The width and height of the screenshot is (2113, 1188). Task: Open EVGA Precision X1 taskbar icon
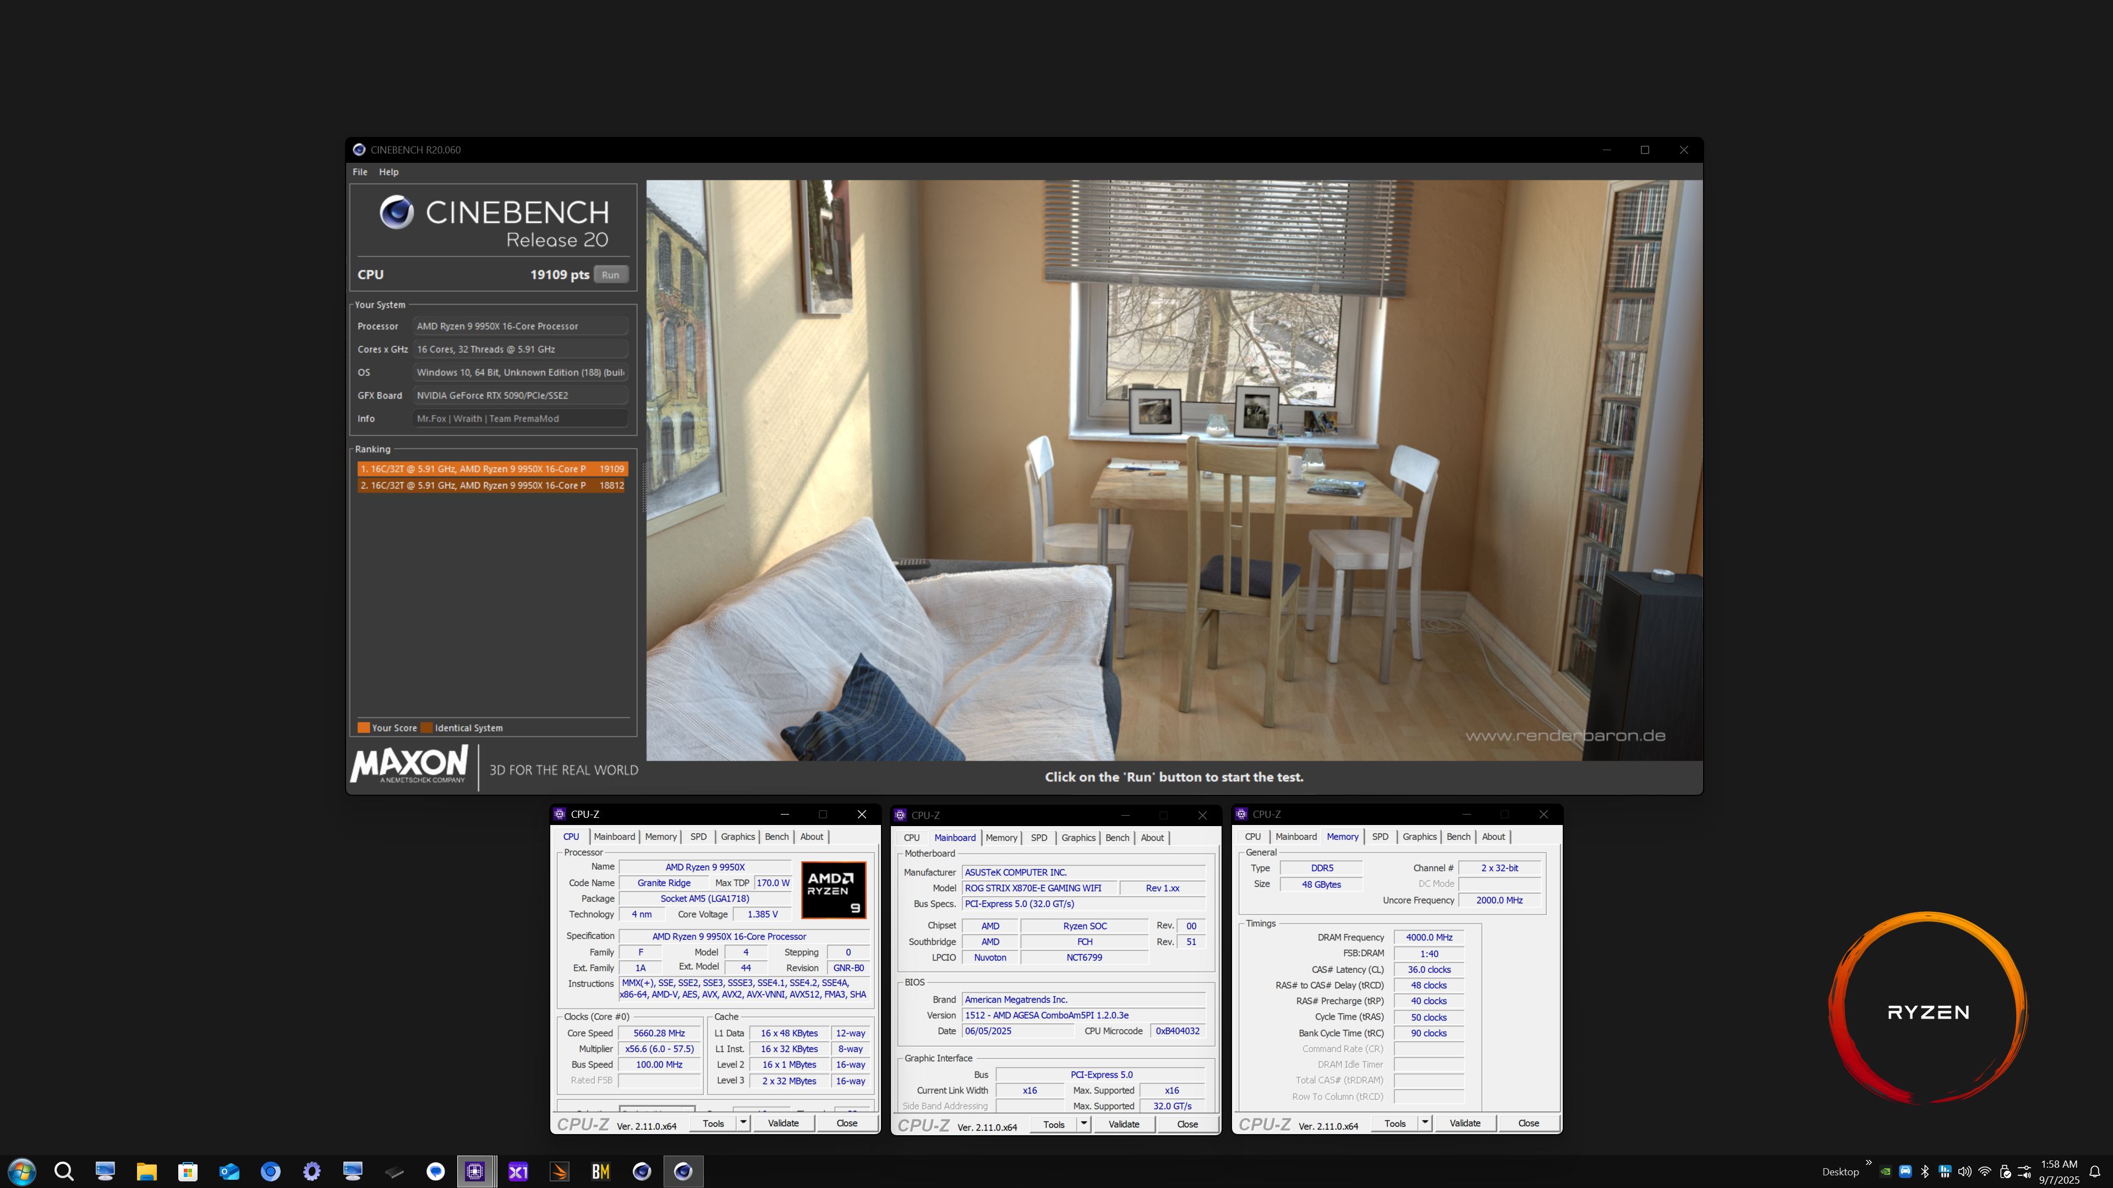(518, 1171)
